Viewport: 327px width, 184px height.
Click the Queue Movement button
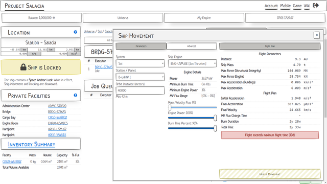[x=270, y=174]
